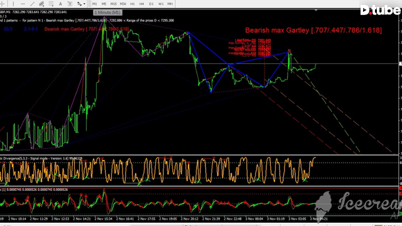The image size is (402, 226).
Task: Select the text 'A' tool
Action: pyautogui.click(x=60, y=4)
